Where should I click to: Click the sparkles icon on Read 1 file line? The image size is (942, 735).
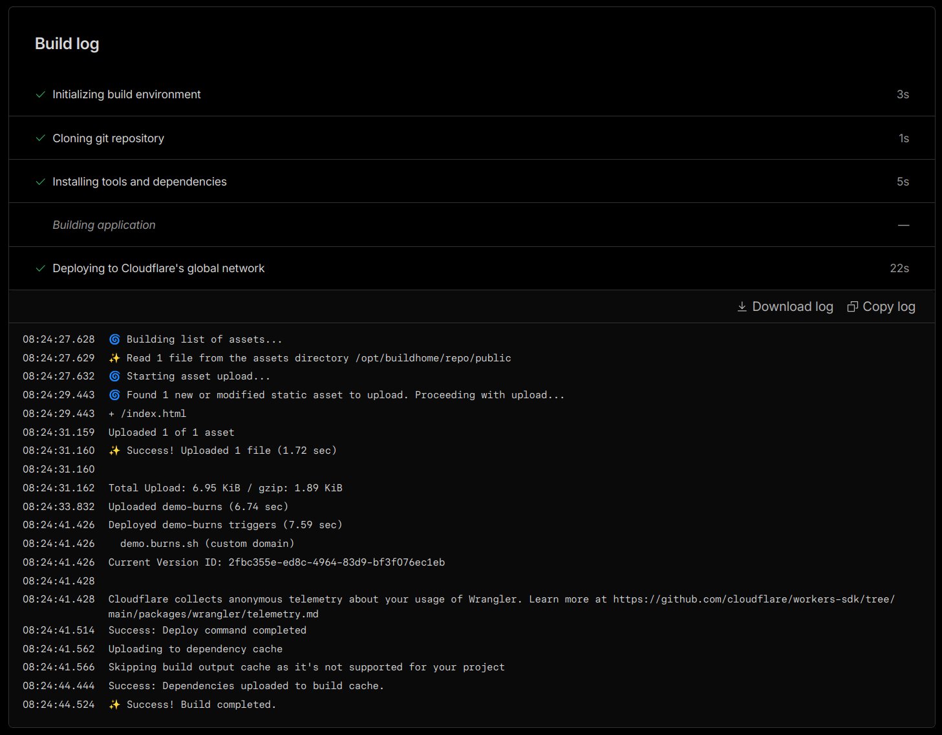(x=114, y=358)
